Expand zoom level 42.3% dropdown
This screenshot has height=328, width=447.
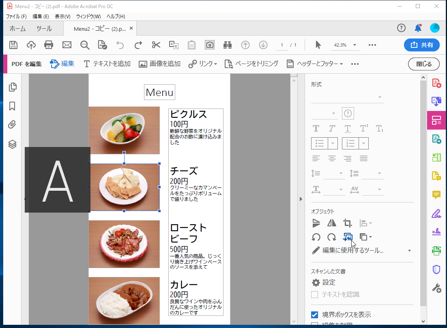tap(355, 45)
